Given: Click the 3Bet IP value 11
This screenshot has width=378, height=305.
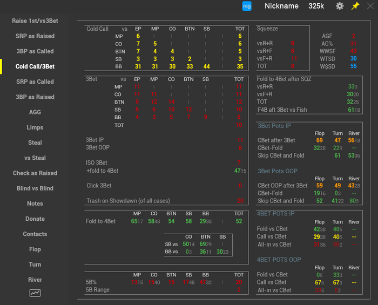Looking at the screenshot, I should pyautogui.click(x=240, y=140).
